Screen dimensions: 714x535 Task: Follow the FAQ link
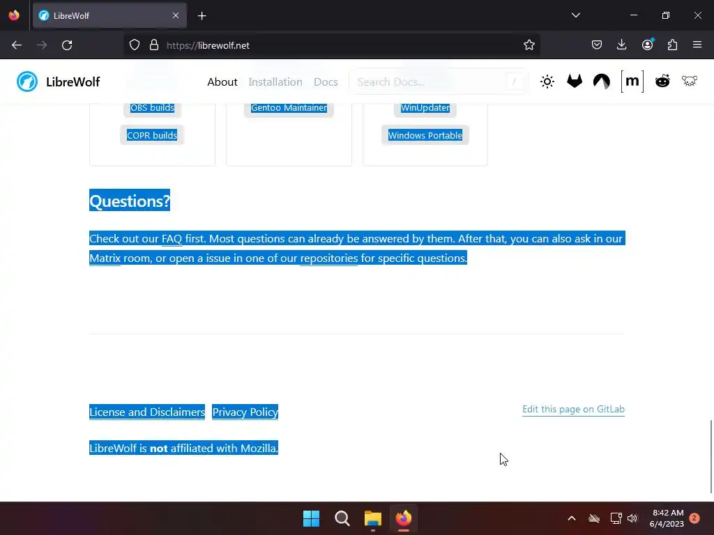point(172,239)
